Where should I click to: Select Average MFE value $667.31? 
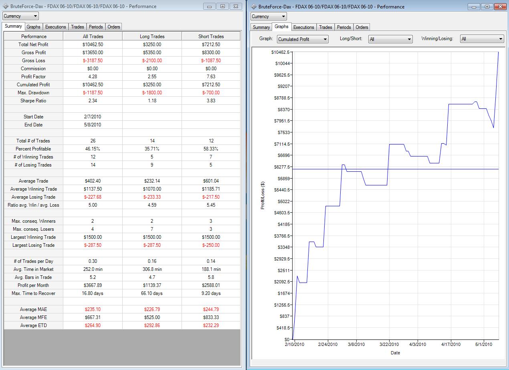tap(93, 317)
